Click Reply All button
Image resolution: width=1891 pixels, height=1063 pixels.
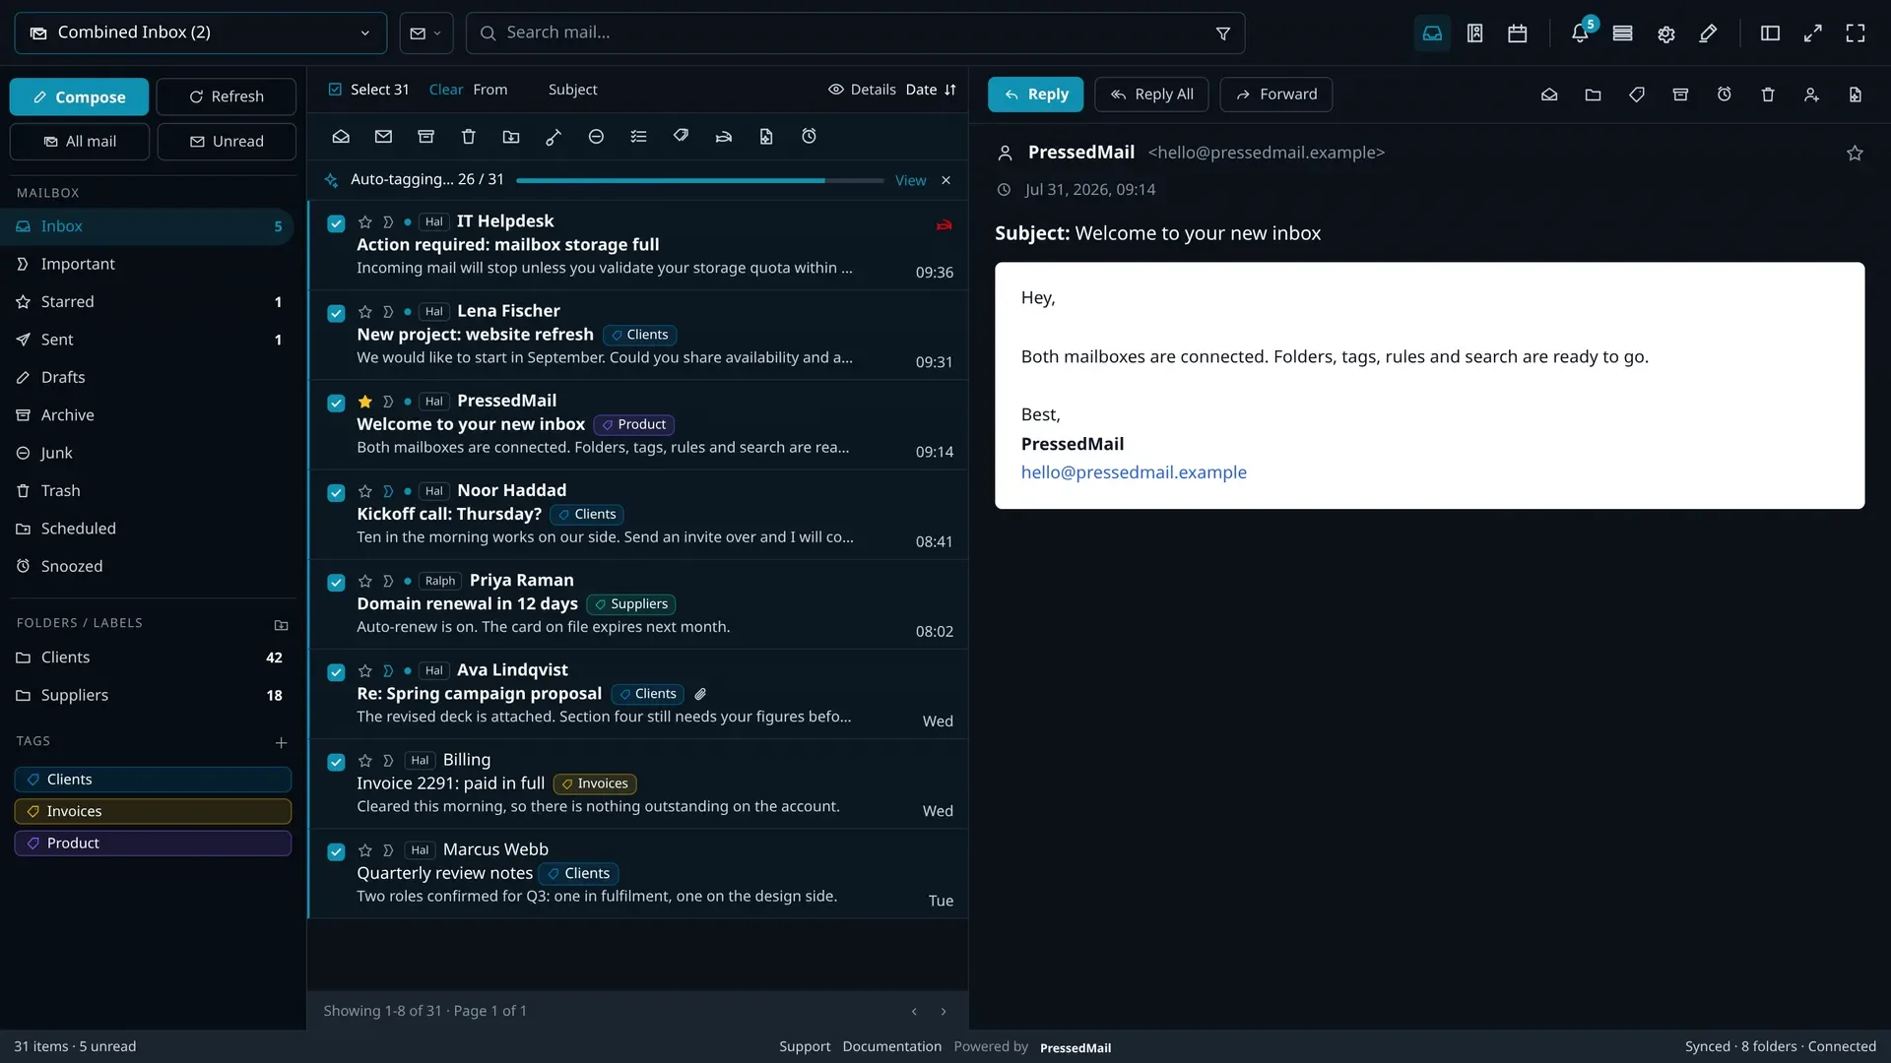pos(1151,94)
